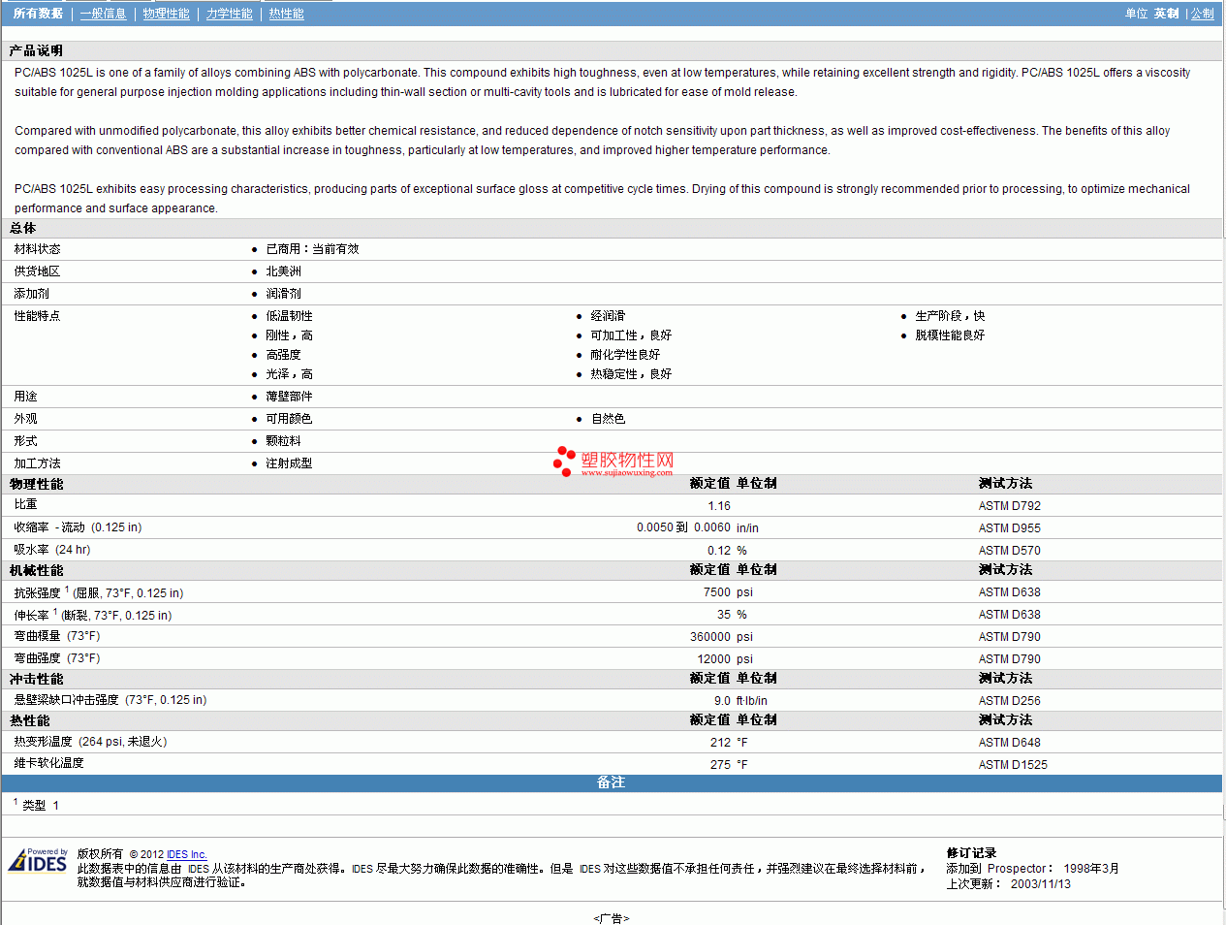Click the 高强度 feature
This screenshot has width=1226, height=925.
(x=283, y=355)
